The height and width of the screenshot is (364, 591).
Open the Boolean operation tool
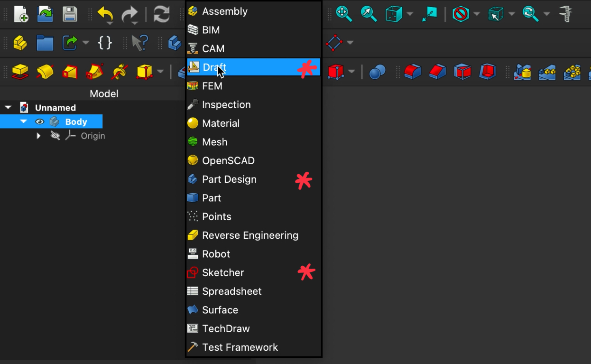tap(377, 72)
